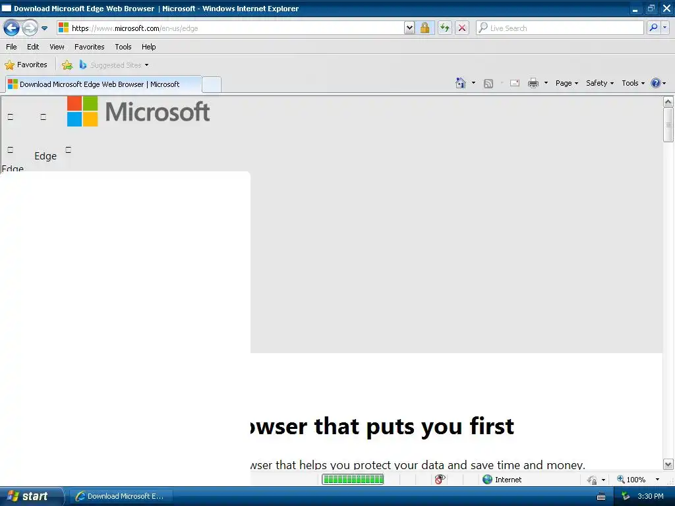675x506 pixels.
Task: Click Add to Favorites Bar star icon
Action: (67, 65)
